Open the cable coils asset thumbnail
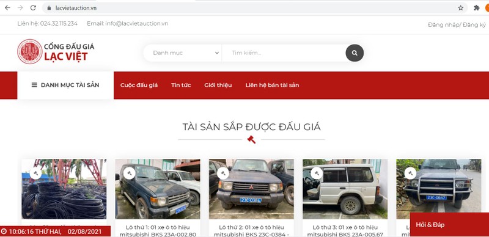Screen dimensions: 489x237 click(x=64, y=189)
